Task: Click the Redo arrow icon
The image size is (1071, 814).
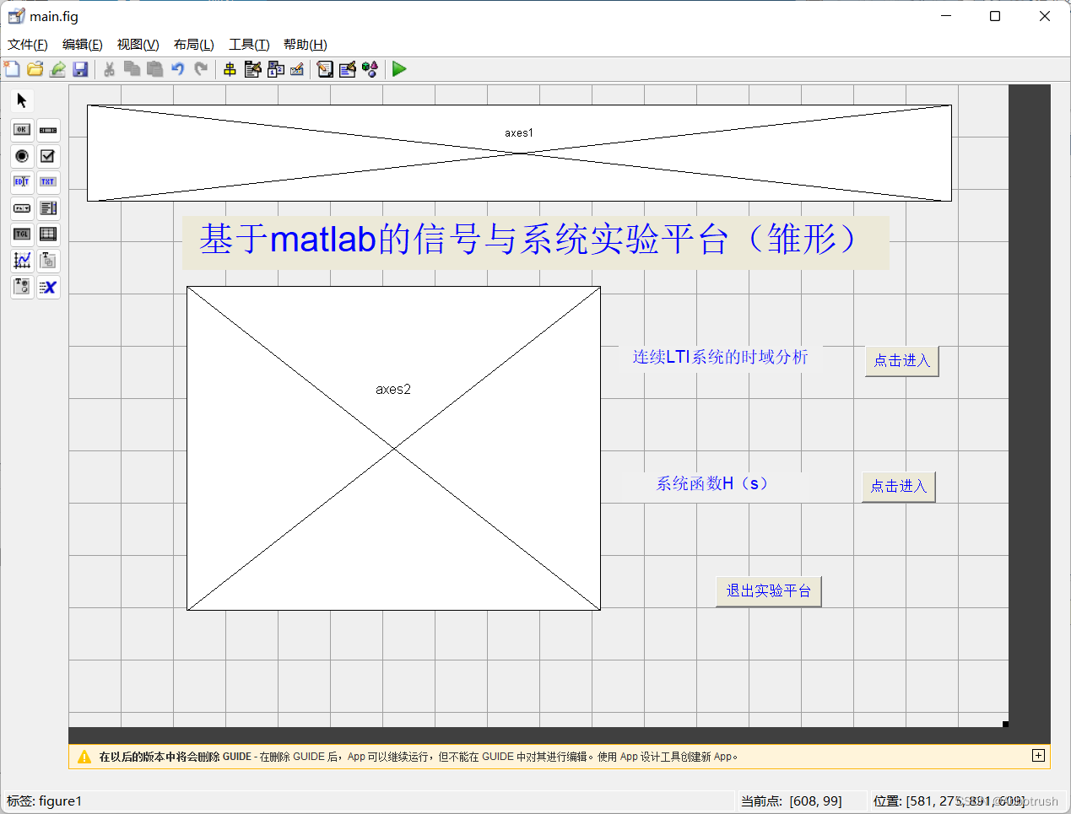Action: (201, 69)
